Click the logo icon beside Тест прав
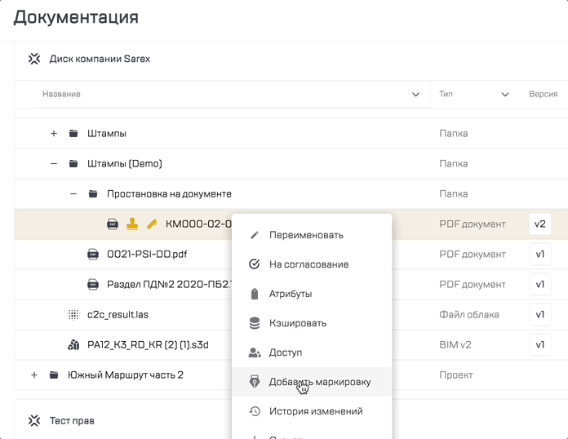This screenshot has width=568, height=439. click(x=34, y=421)
